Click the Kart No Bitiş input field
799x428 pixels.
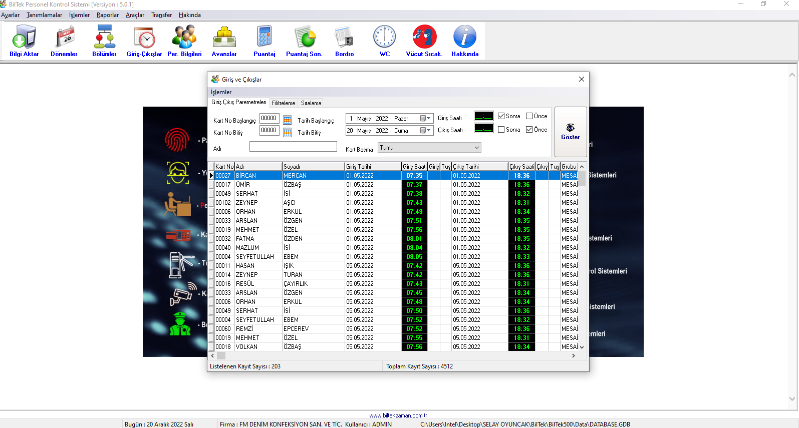270,131
